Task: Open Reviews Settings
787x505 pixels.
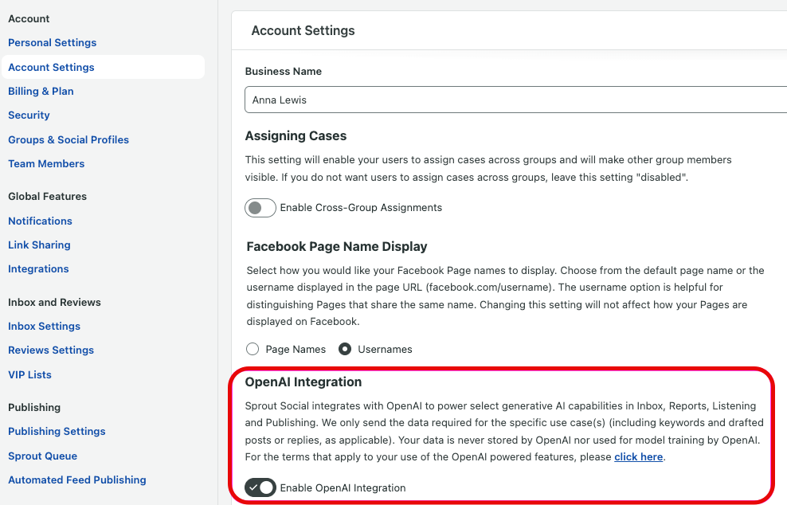Action: pos(51,350)
